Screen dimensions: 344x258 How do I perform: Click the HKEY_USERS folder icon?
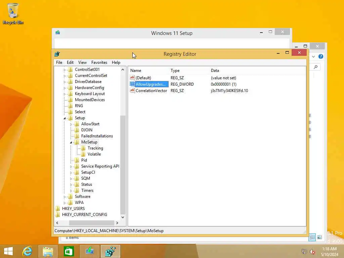point(58,208)
